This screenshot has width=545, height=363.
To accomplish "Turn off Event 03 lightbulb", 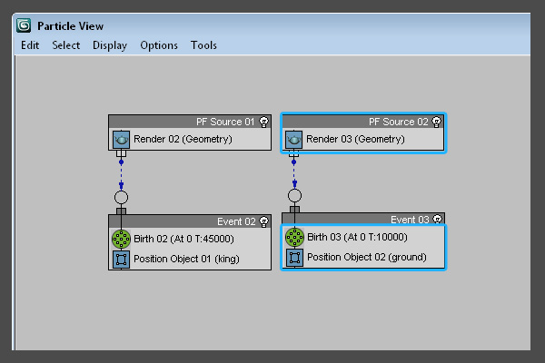I will pos(436,220).
